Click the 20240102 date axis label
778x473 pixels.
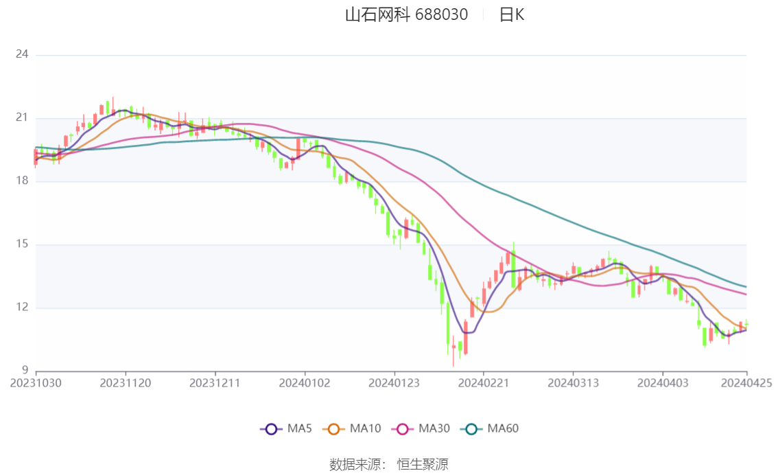(305, 383)
